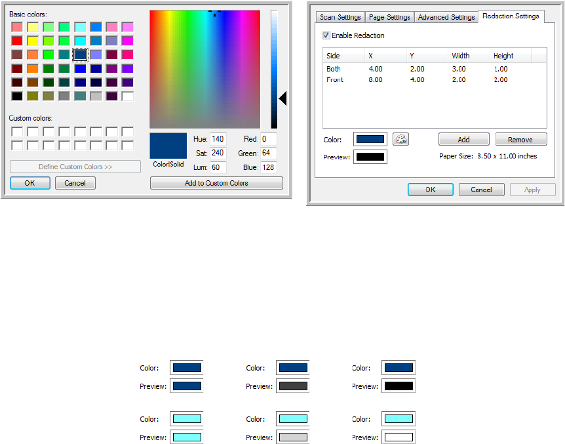The image size is (565, 444).
Task: Click inside the color spectrum field
Action: tap(205, 69)
